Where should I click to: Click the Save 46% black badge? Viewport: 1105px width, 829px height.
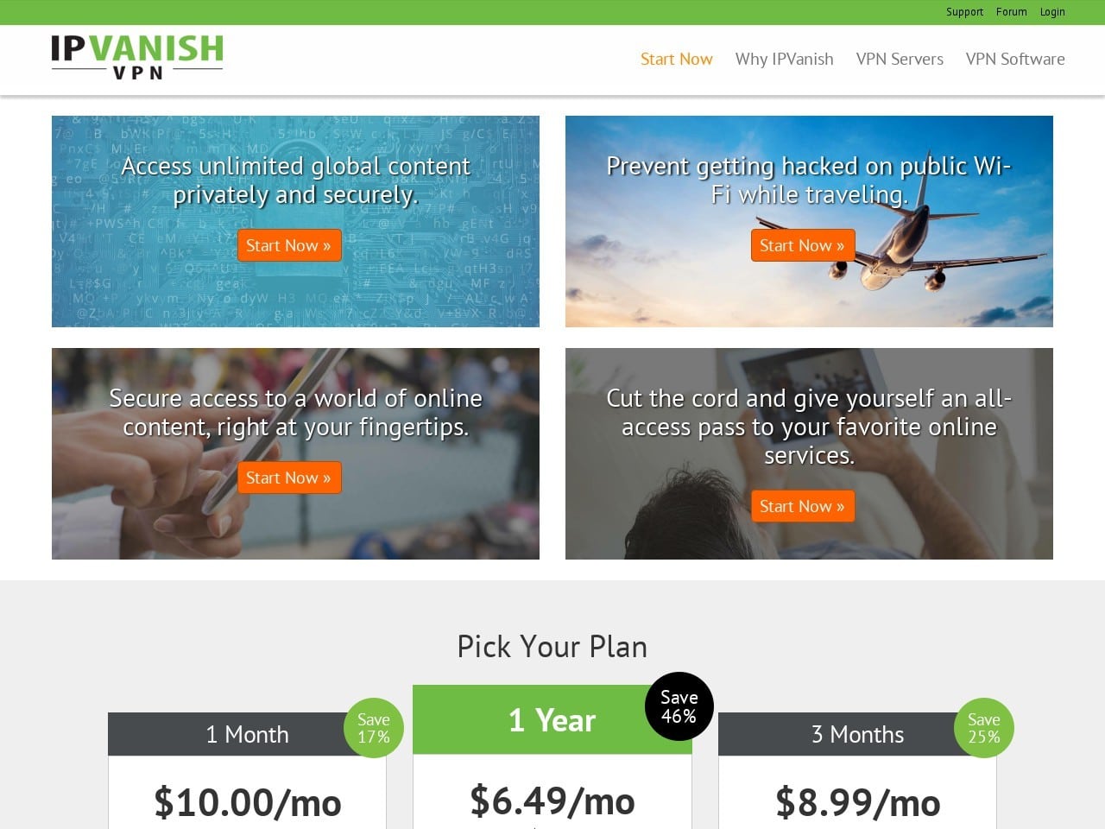point(679,706)
